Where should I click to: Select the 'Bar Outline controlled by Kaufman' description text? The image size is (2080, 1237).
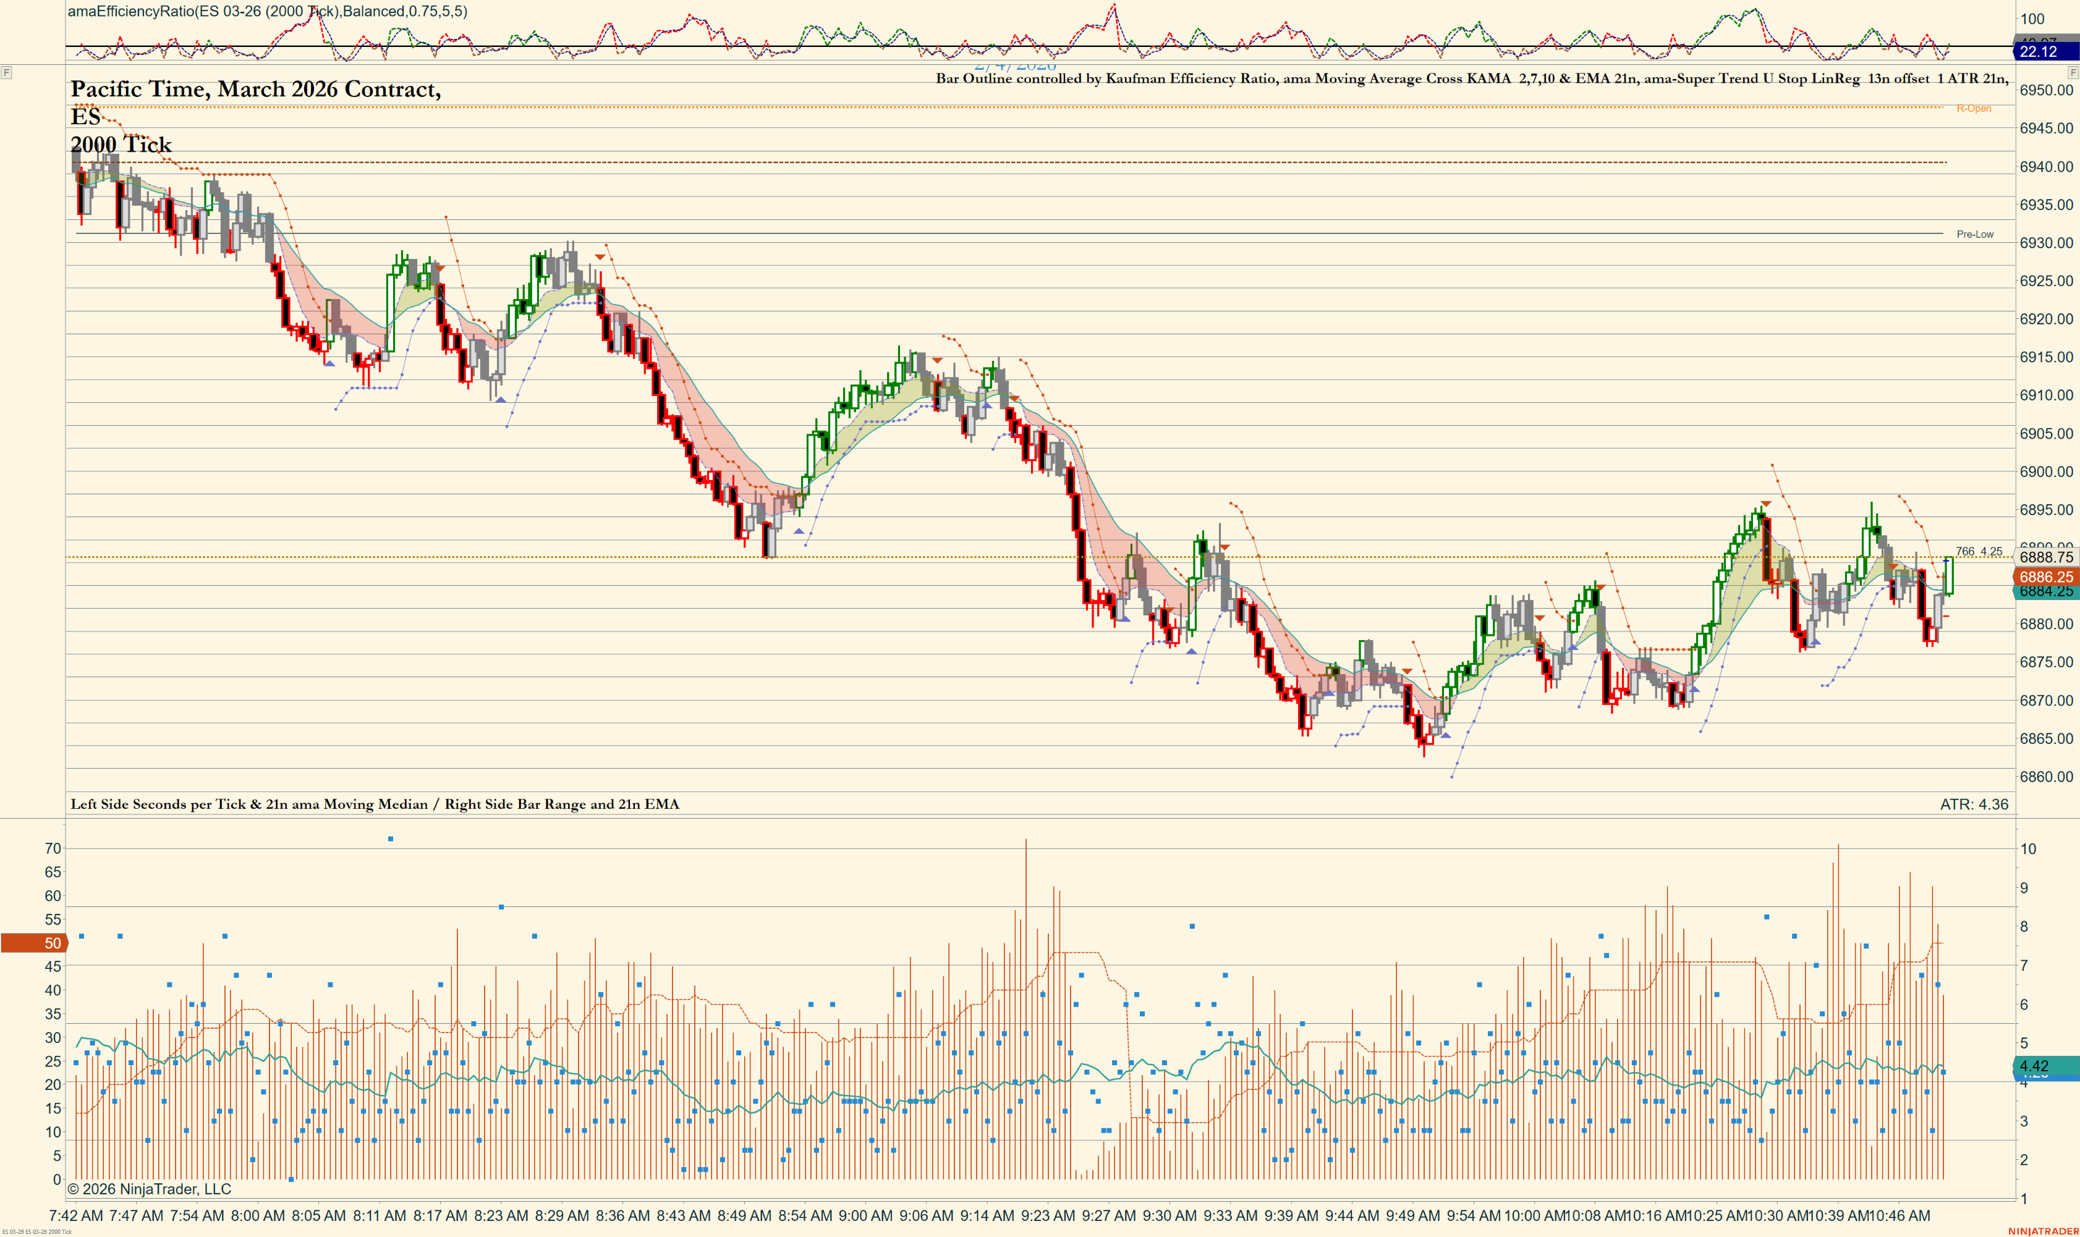tap(1471, 78)
